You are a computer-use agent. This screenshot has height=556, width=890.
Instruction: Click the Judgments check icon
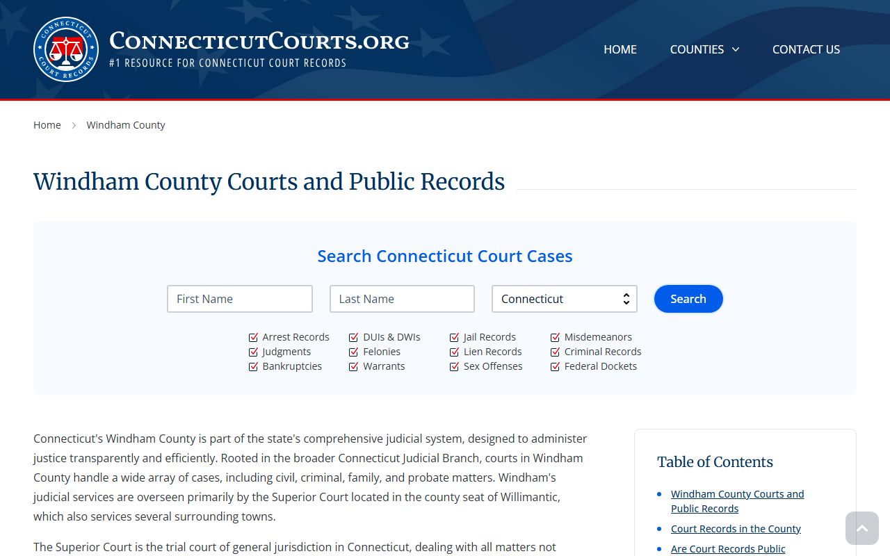coord(253,352)
